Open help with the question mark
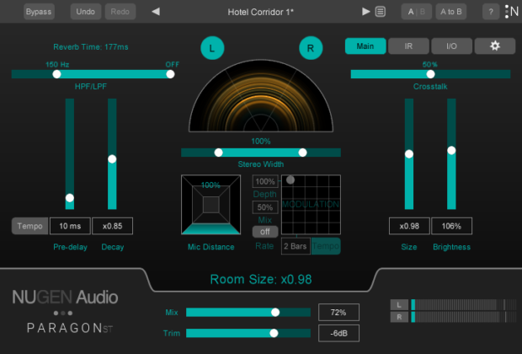This screenshot has height=354, width=522. click(x=491, y=12)
